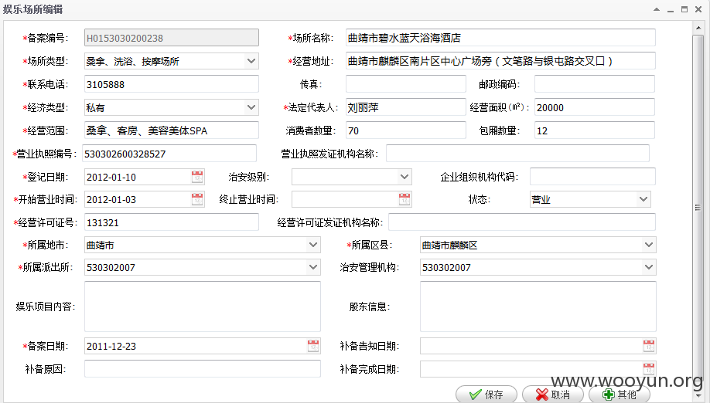
Task: Edit the 场所名称 field
Action: [500, 38]
